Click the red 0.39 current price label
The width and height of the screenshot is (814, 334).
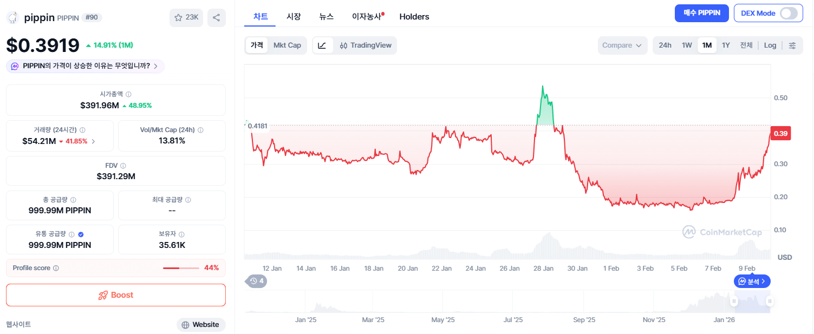click(780, 134)
